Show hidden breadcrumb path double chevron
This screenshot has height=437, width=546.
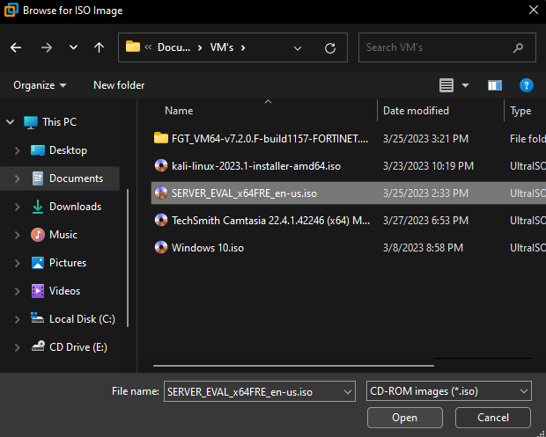[148, 47]
